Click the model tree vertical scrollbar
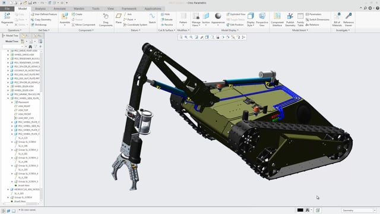This screenshot has height=214, width=380. coord(42,125)
